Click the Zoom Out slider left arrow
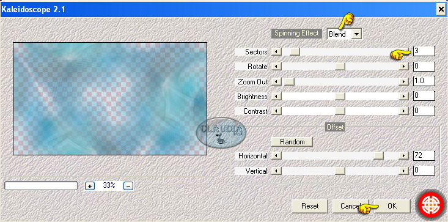Image resolution: width=448 pixels, height=222 pixels. 276,82
